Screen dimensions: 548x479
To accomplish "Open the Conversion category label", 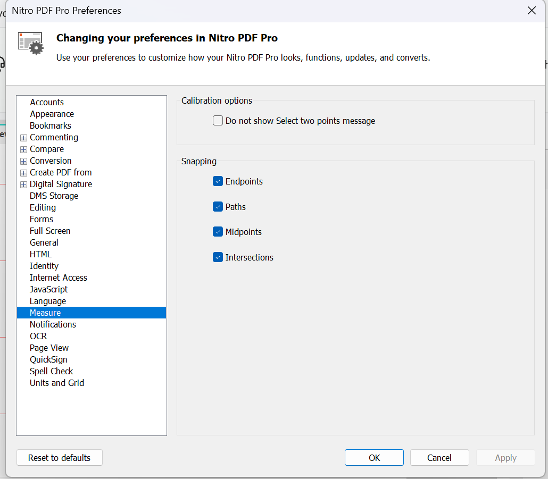I will coord(51,161).
